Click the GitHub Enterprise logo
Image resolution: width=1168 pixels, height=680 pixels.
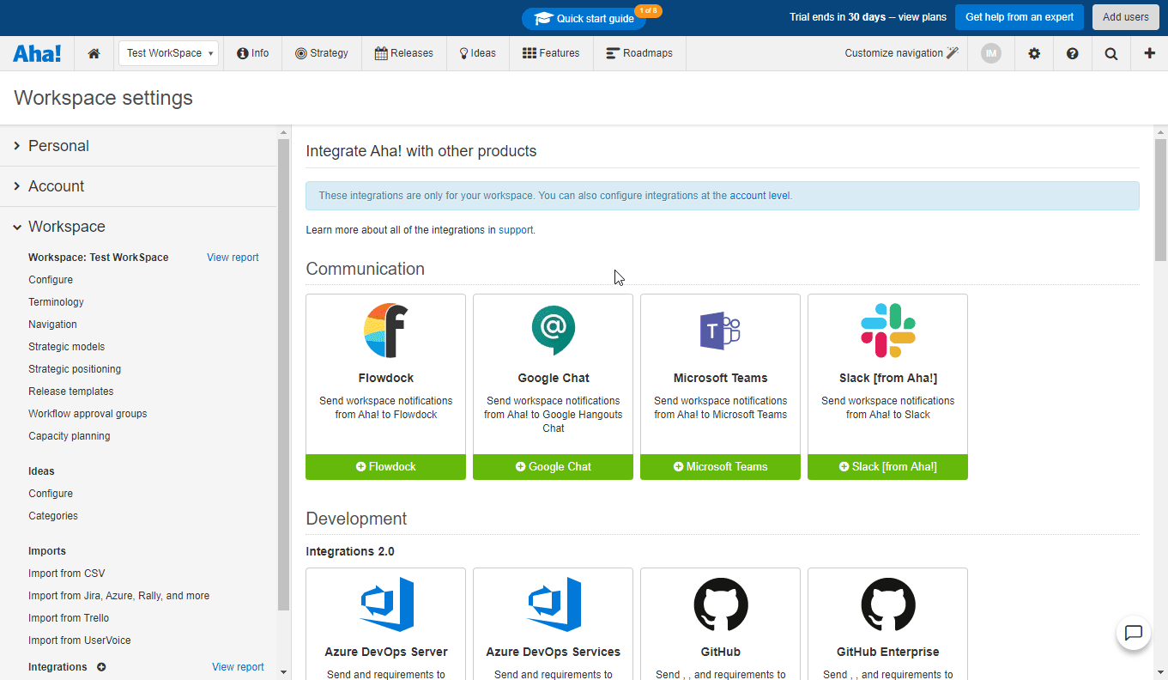point(888,604)
